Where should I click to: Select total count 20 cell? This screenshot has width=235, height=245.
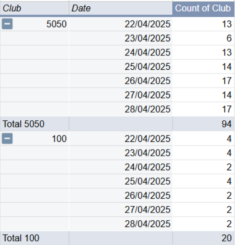click(203, 238)
